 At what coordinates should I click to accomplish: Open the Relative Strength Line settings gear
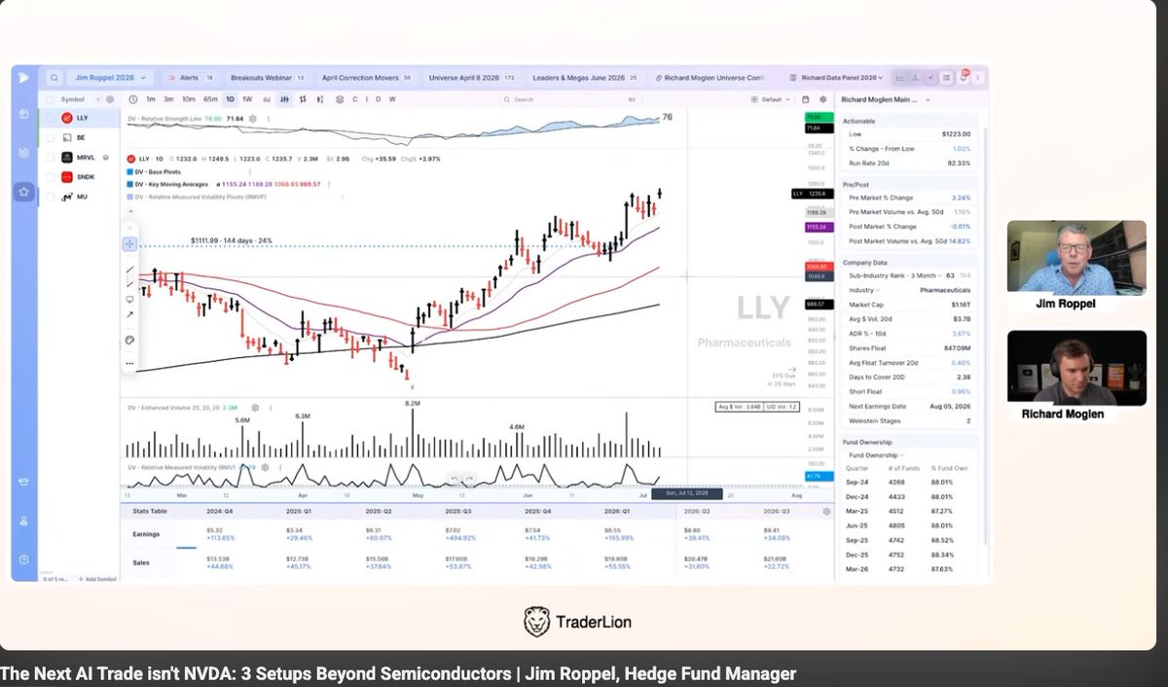coord(253,119)
